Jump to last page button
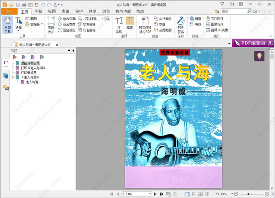The image size is (275, 198). click(x=161, y=194)
